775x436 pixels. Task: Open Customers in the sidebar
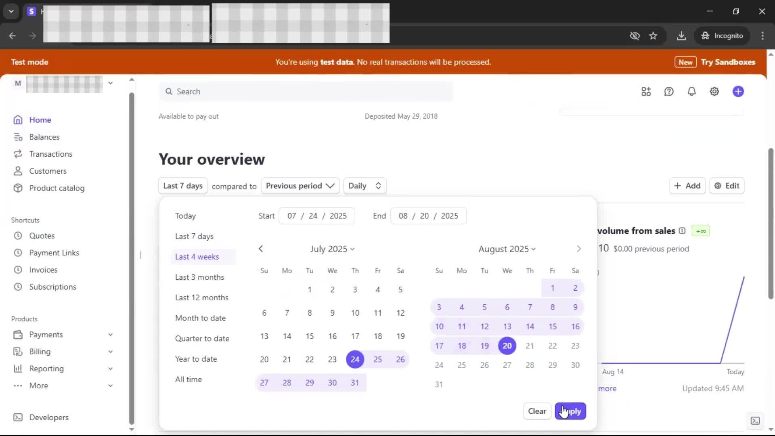pos(48,171)
